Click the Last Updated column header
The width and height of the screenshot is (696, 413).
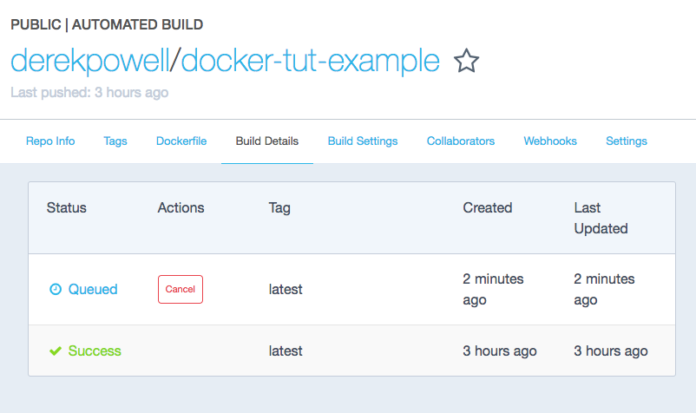[x=601, y=218]
